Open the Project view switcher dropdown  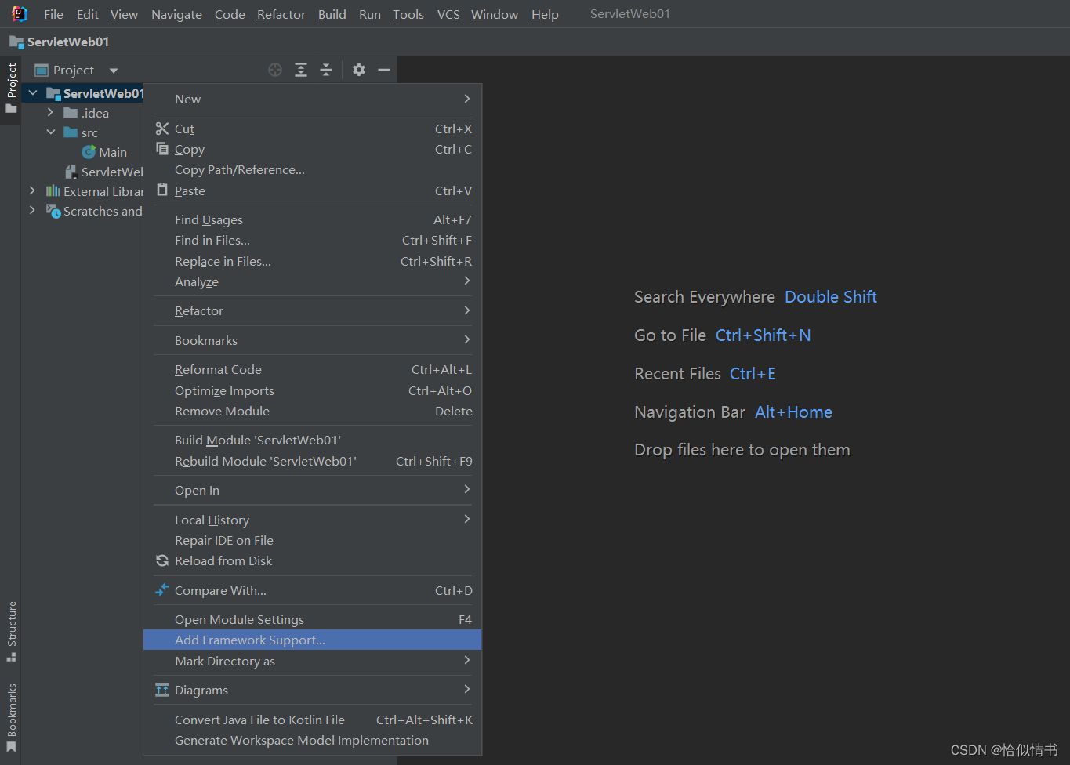pyautogui.click(x=113, y=70)
